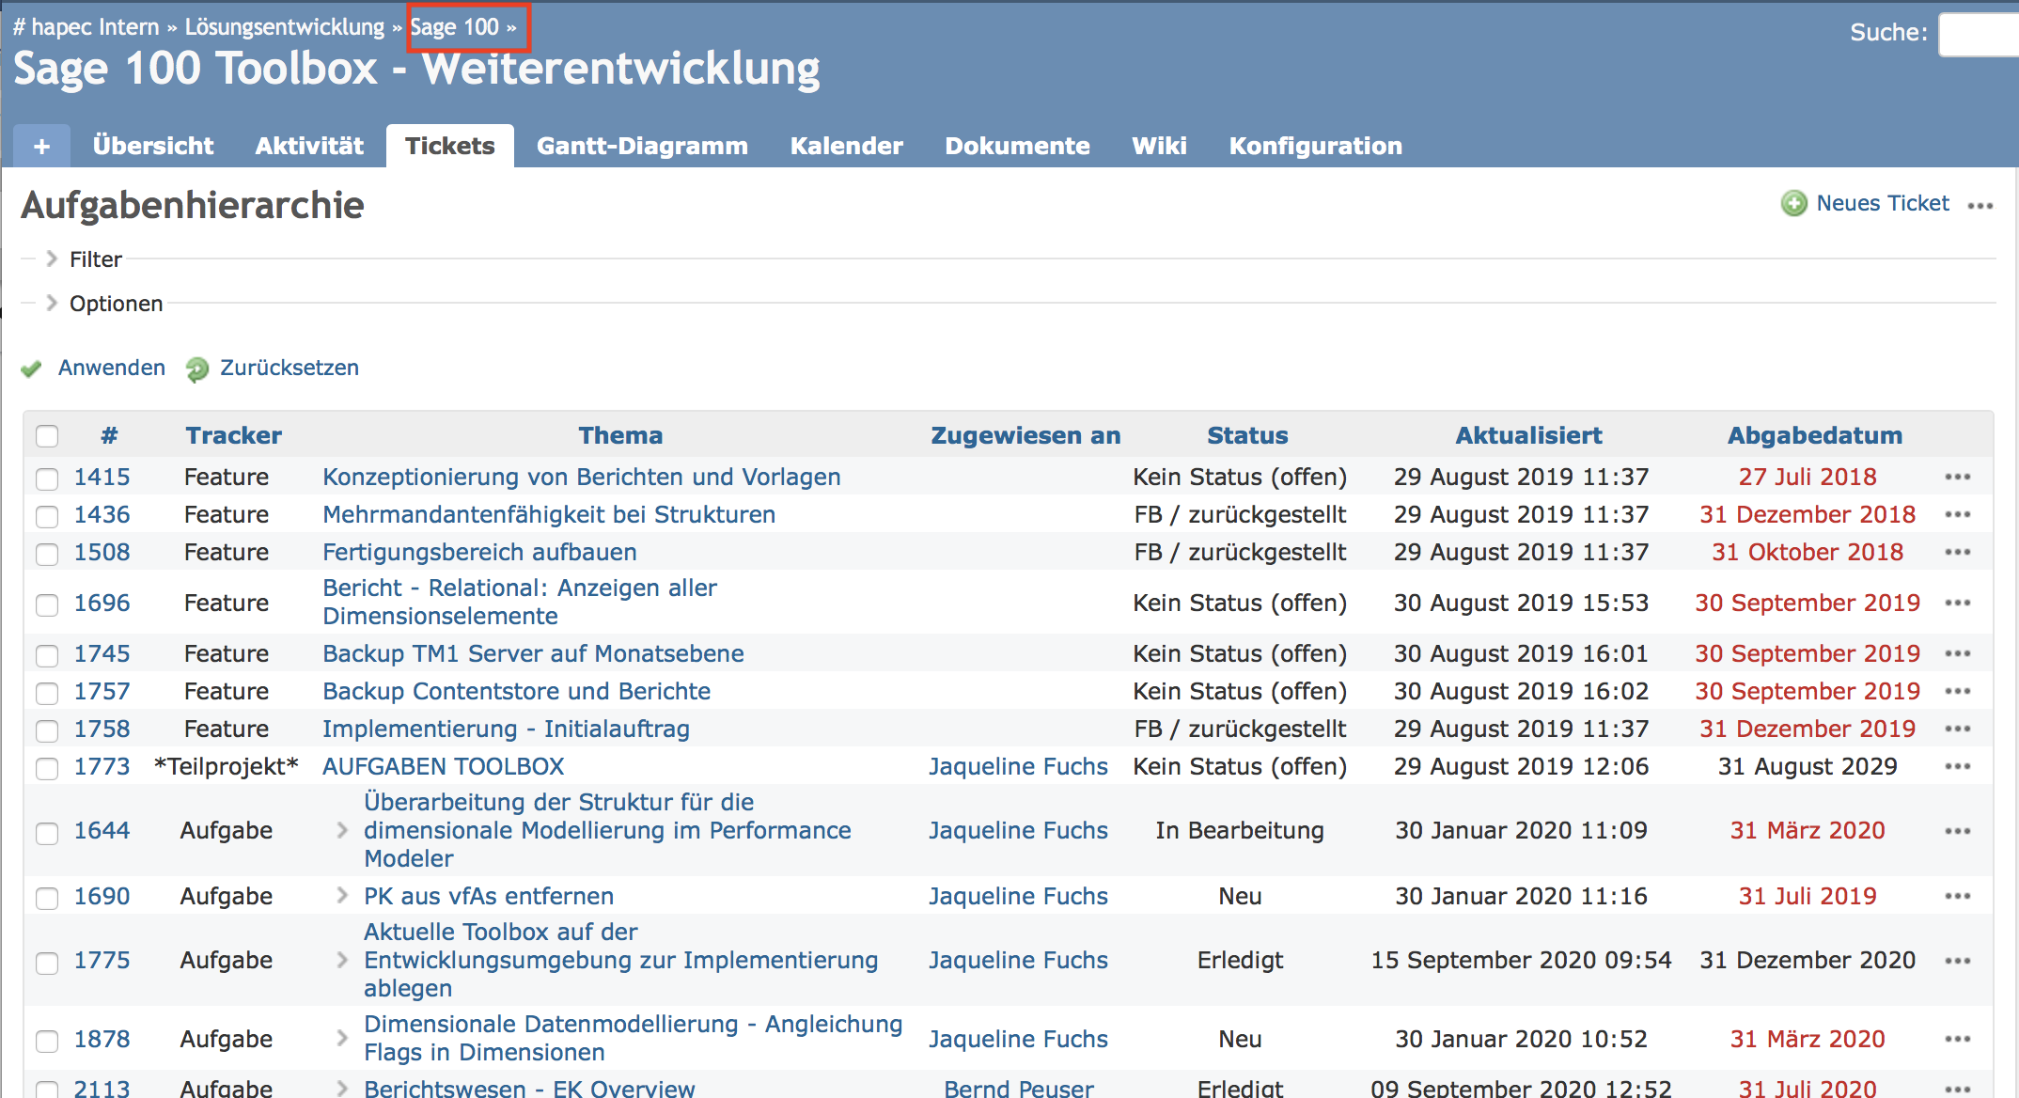Expand the Optionen section
2019x1098 pixels.
(x=53, y=303)
